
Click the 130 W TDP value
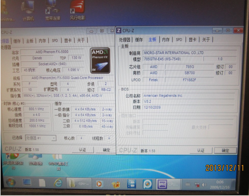[x=76, y=57]
